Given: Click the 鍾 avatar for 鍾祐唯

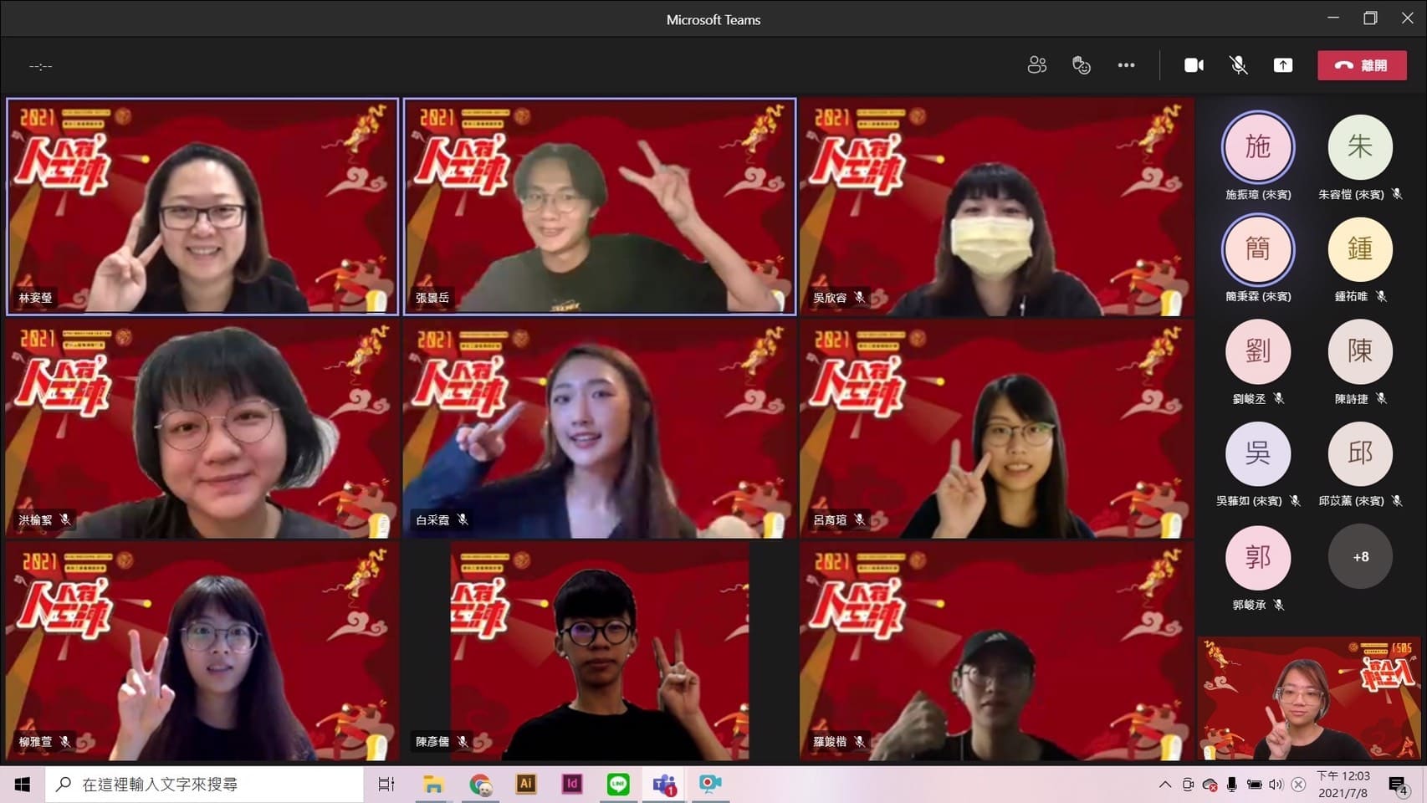Looking at the screenshot, I should pos(1360,249).
